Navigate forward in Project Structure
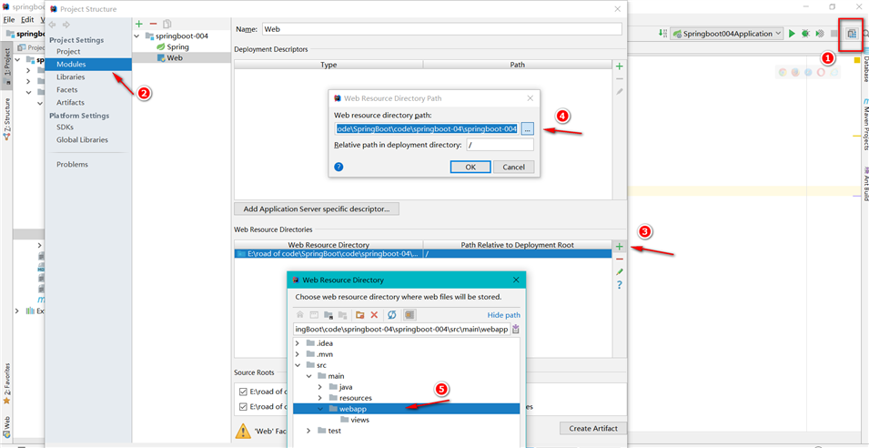 tap(66, 25)
